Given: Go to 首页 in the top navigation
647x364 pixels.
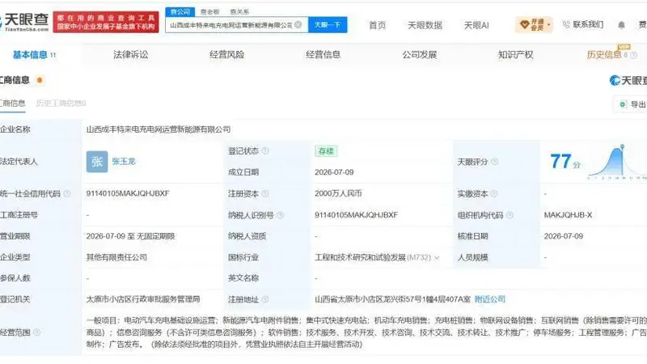Looking at the screenshot, I should point(377,25).
